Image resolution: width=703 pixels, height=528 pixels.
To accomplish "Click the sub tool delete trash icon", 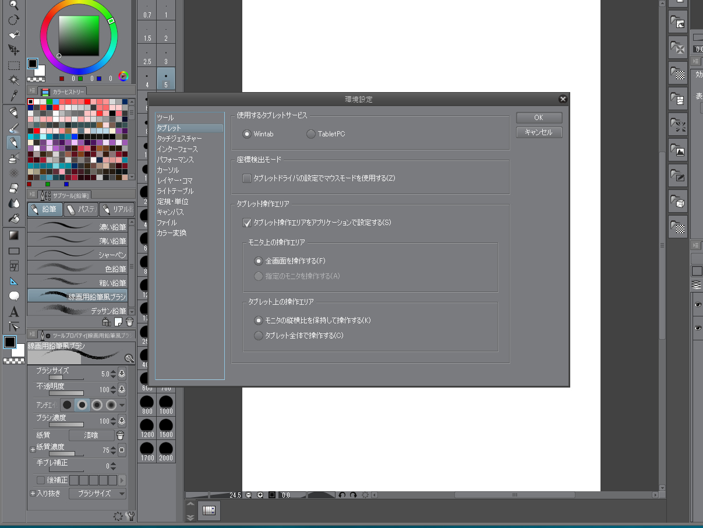I will 129,321.
